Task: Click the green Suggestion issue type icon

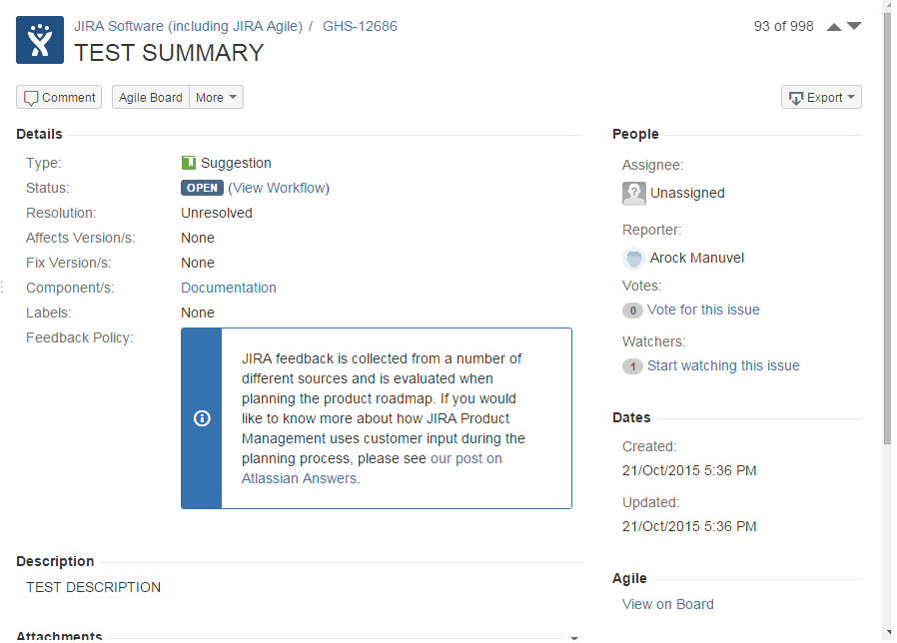Action: pyautogui.click(x=188, y=163)
